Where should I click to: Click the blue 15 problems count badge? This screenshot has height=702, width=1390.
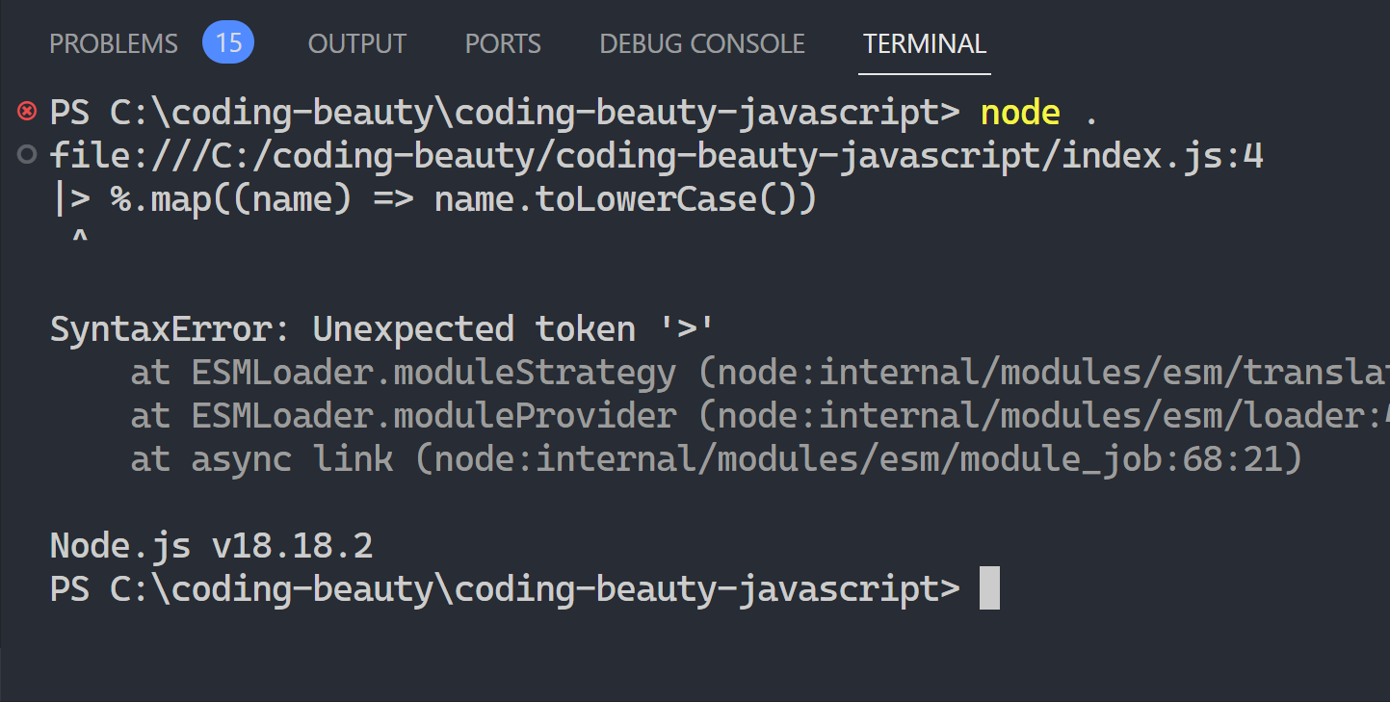228,43
